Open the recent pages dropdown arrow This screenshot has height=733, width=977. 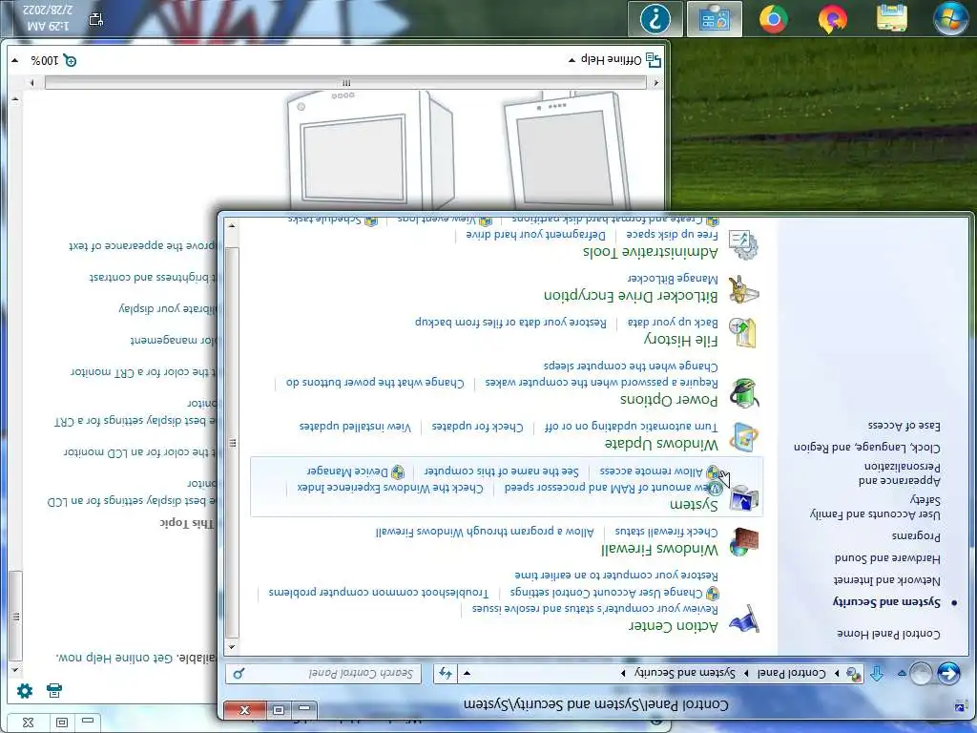[x=901, y=673]
